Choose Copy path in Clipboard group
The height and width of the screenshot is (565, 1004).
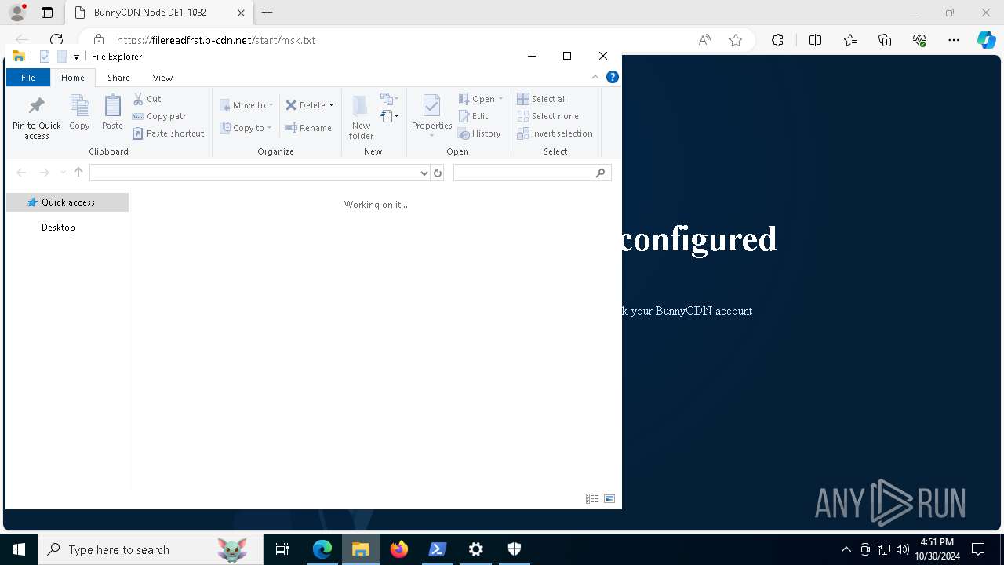[161, 116]
